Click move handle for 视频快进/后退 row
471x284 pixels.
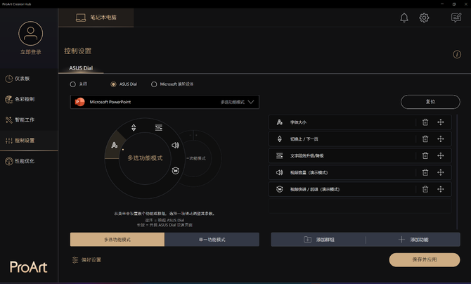440,189
